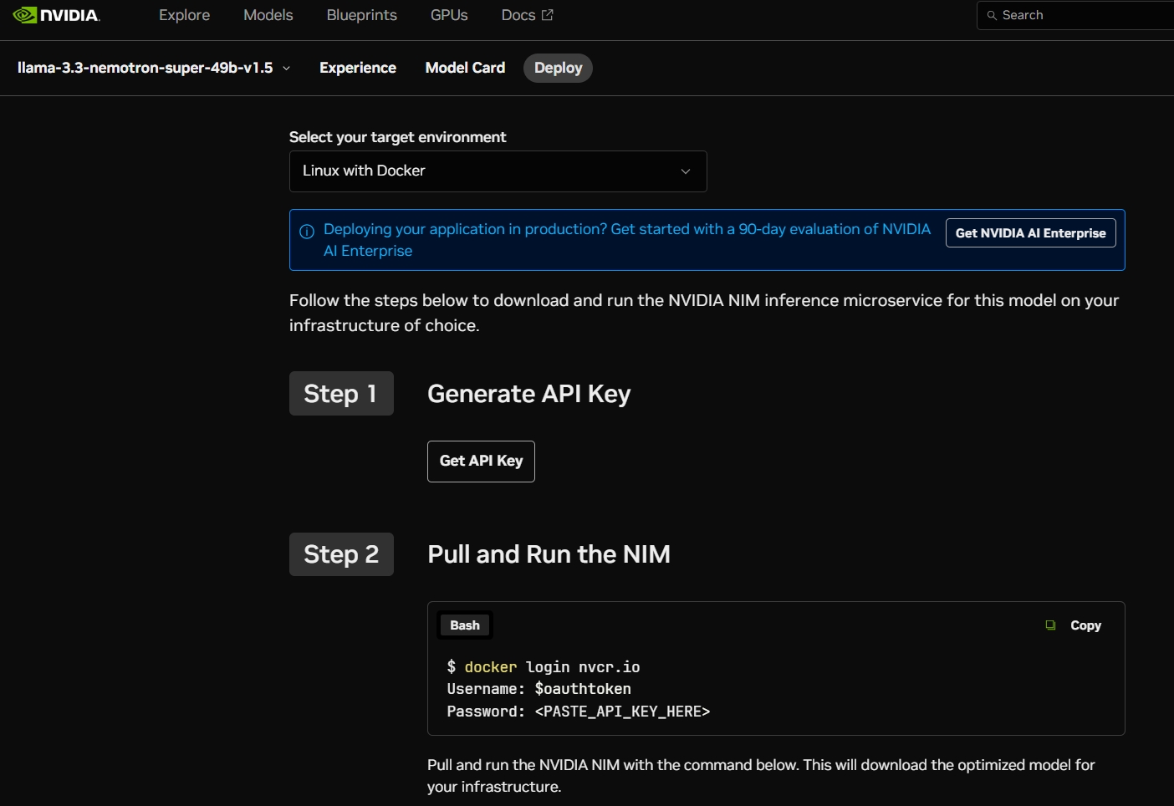Click the Step 1 badge
The width and height of the screenshot is (1174, 806).
tap(341, 394)
